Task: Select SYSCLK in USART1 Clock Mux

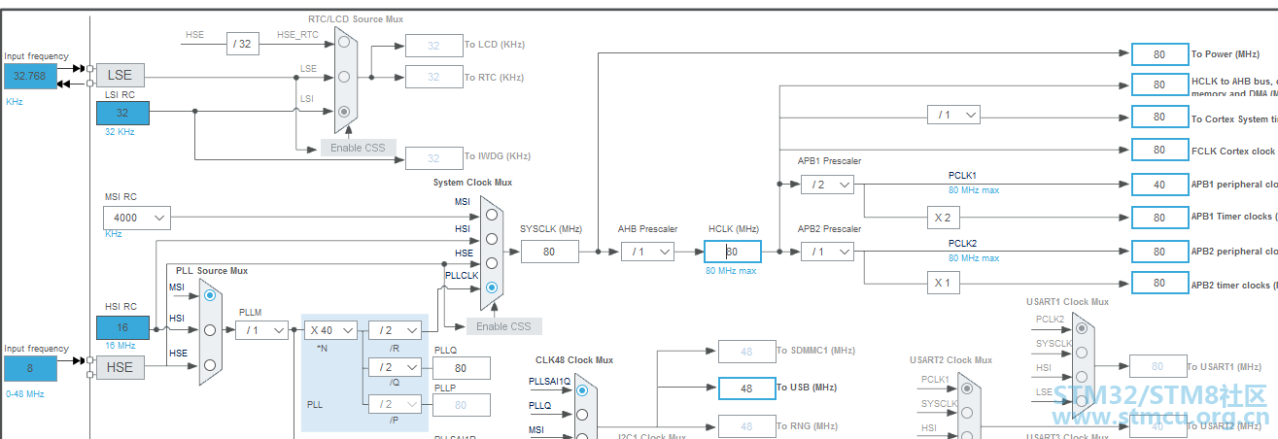Action: point(1082,353)
